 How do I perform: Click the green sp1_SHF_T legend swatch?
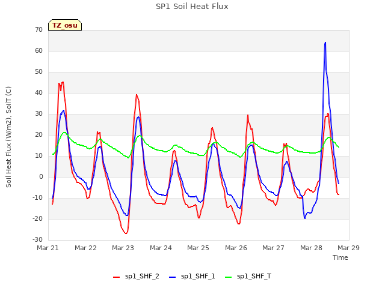point(229,277)
